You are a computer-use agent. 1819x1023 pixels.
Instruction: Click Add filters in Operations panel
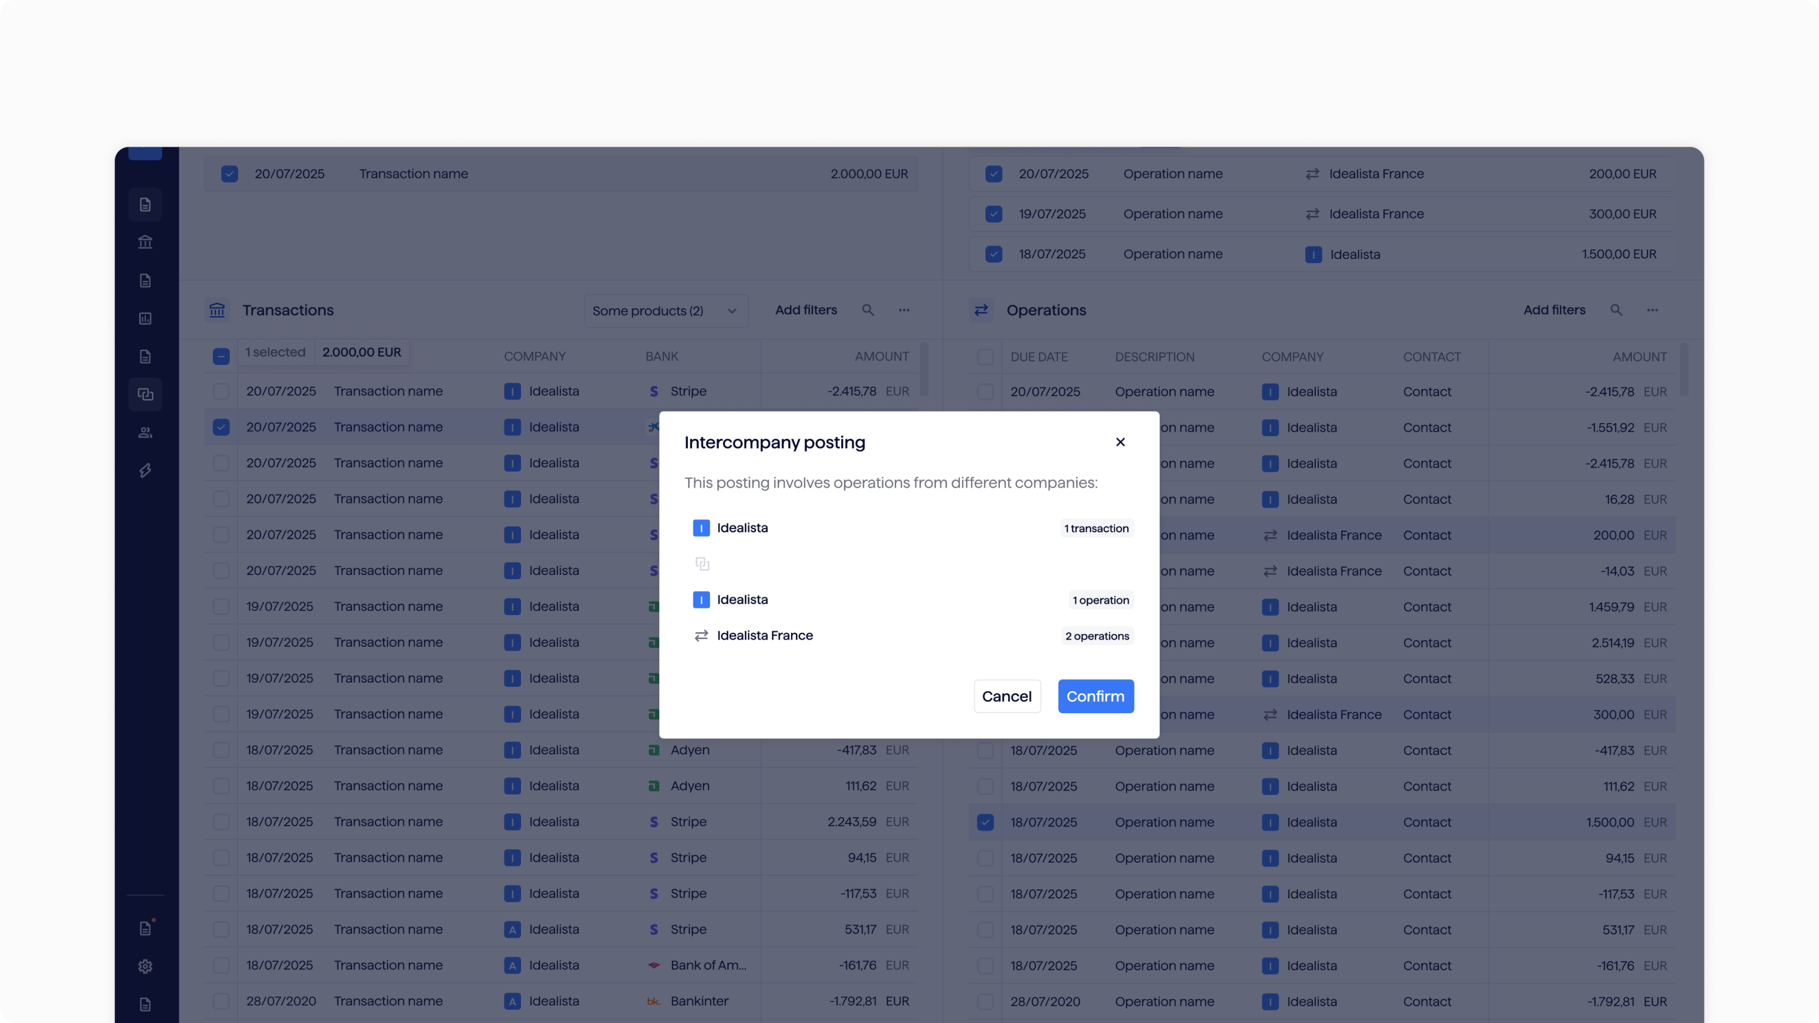1554,310
